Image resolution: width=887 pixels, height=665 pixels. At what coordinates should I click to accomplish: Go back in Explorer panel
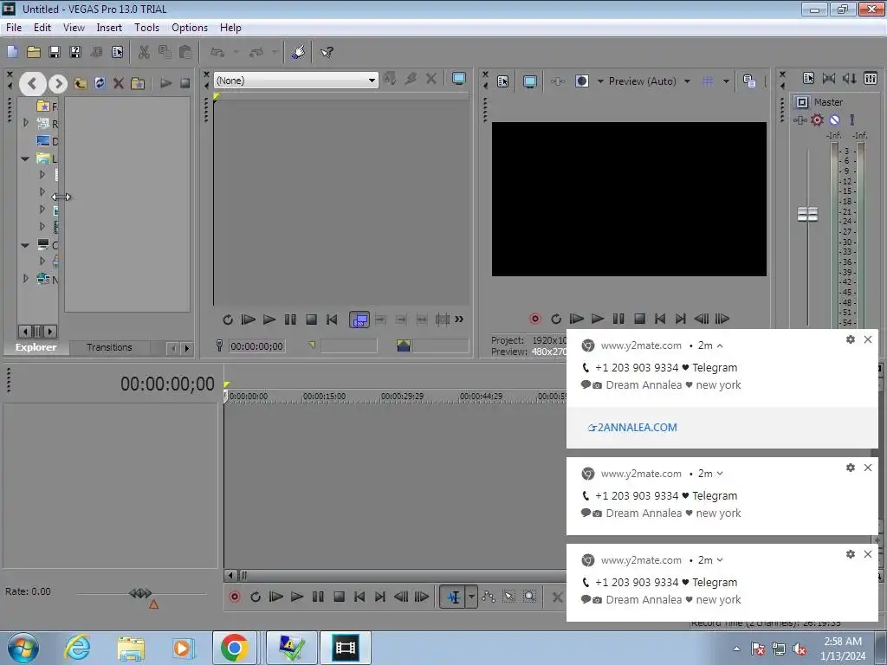[32, 84]
